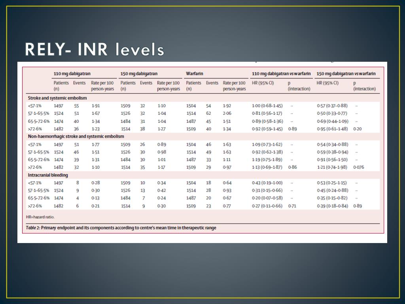
Task: Click the warfarin rate "0·97" cell
Action: (227, 167)
